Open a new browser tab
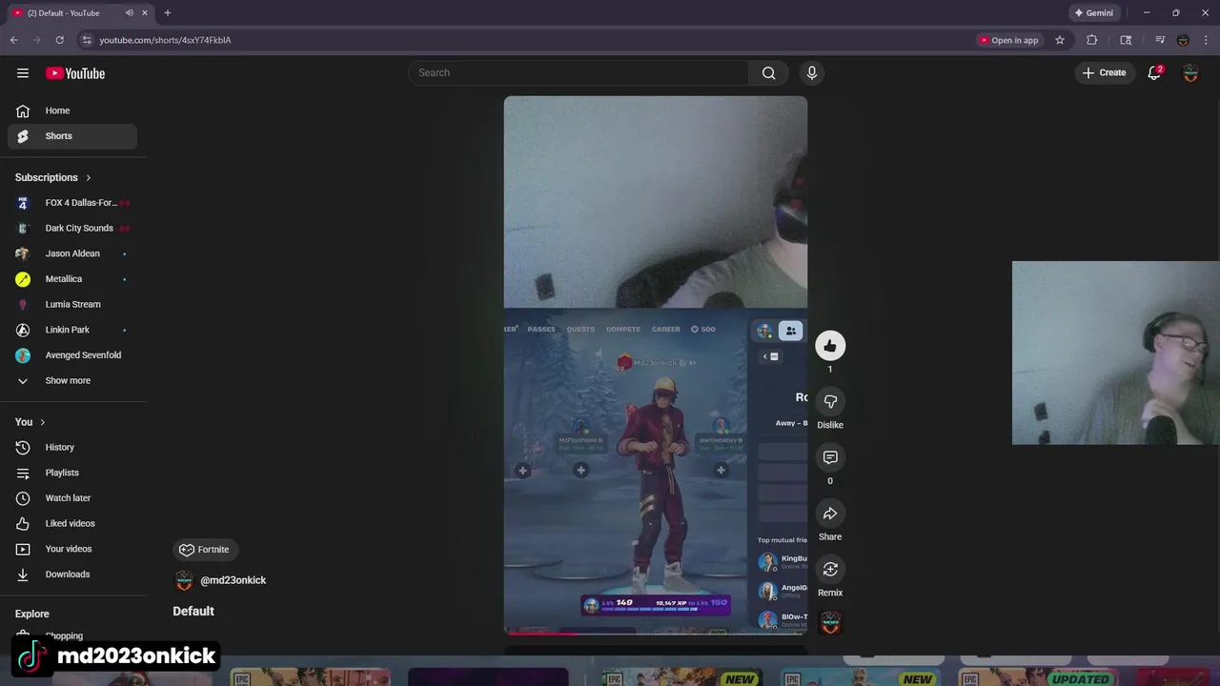Screen dimensions: 1220x686 point(168,13)
